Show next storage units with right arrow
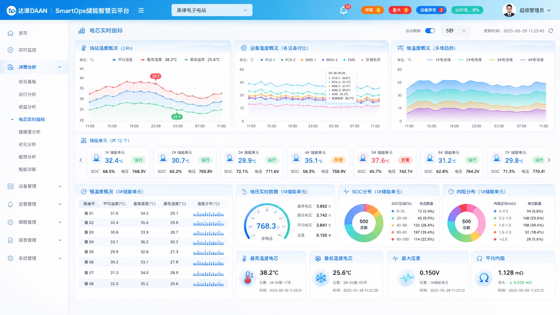The height and width of the screenshot is (315, 560). [x=549, y=160]
